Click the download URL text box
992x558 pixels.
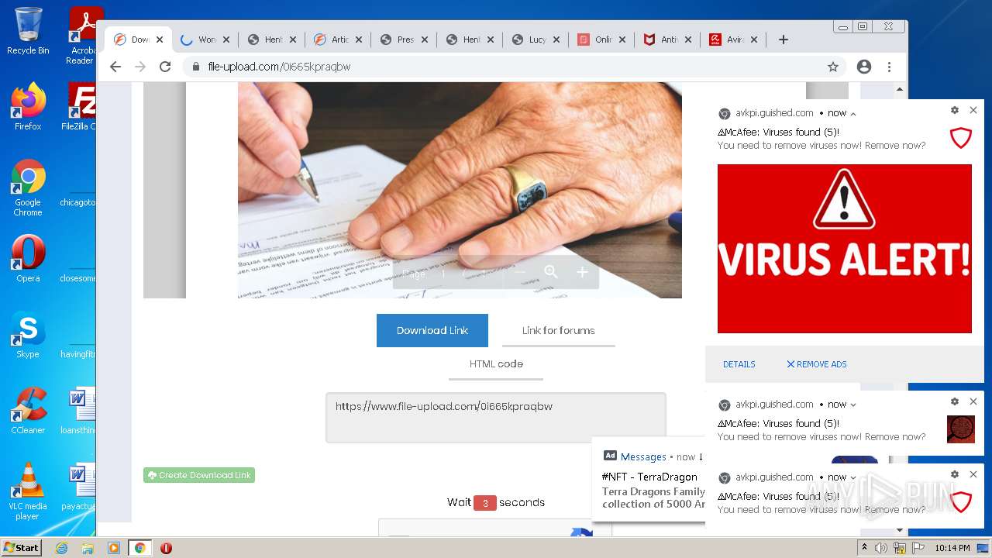pyautogui.click(x=495, y=418)
